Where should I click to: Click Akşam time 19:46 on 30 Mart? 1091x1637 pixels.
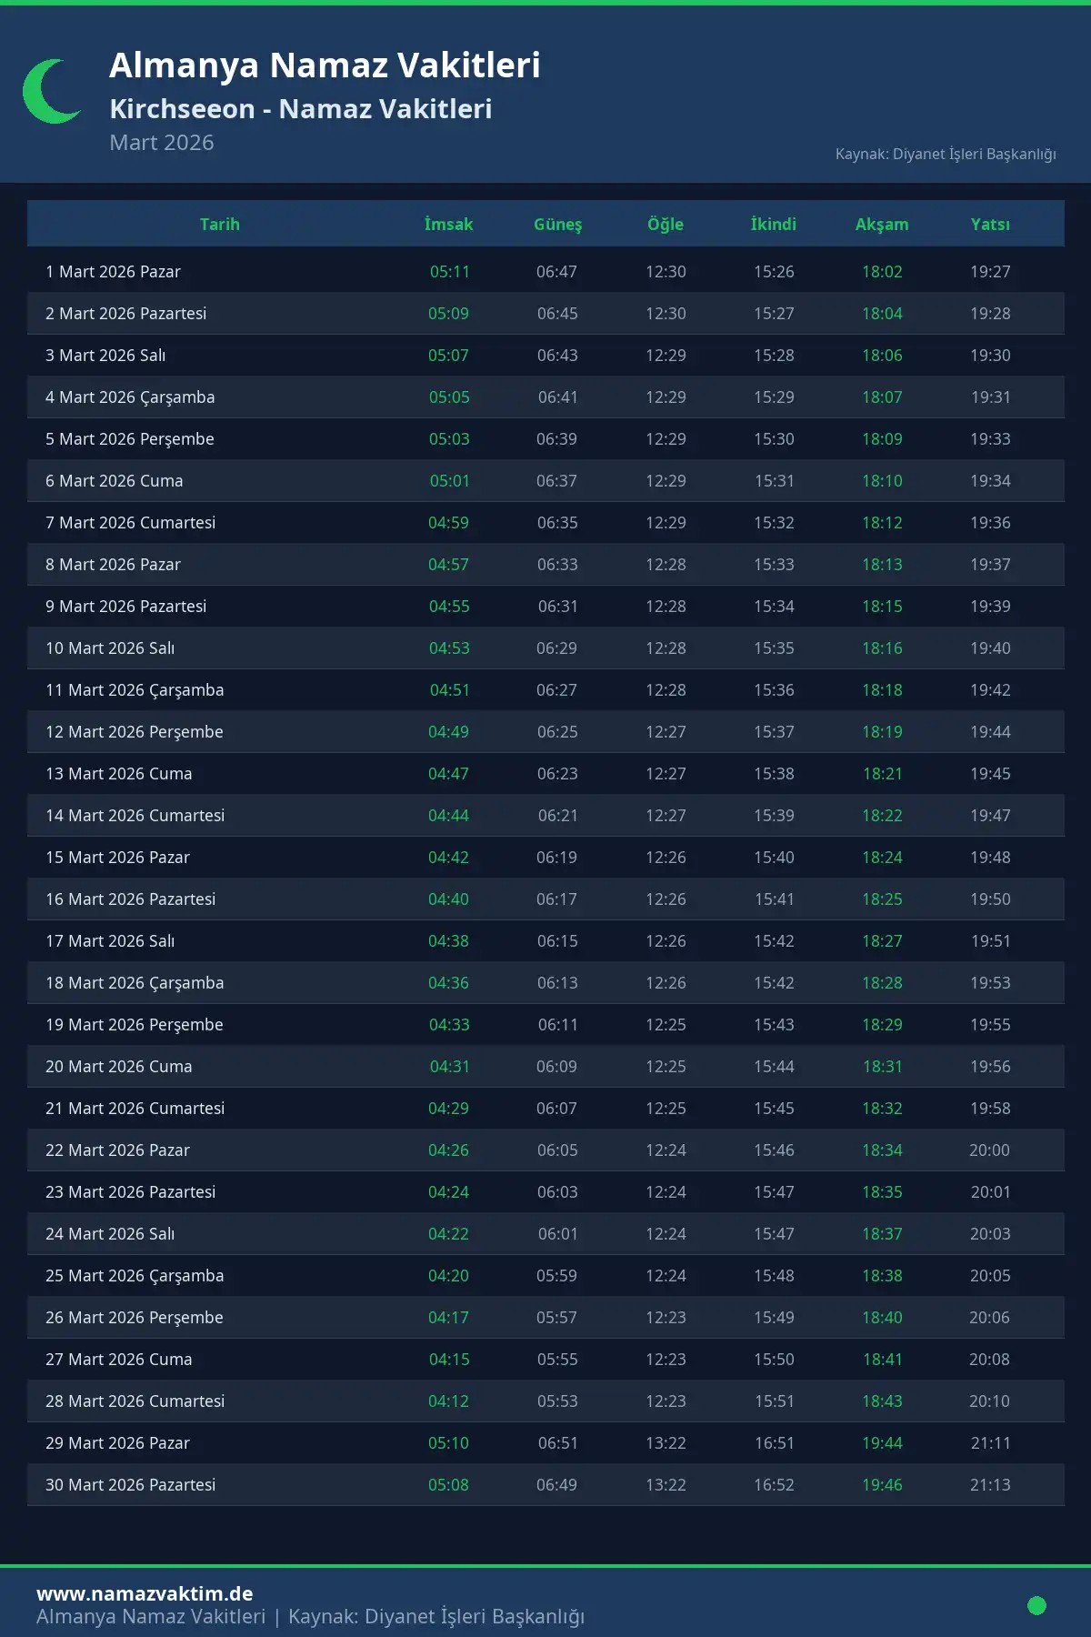click(882, 1485)
